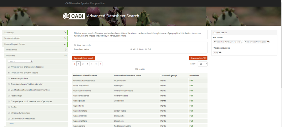Show more outcome options via 'more ...'
This screenshot has height=127, width=282.
pyautogui.click(x=12, y=124)
